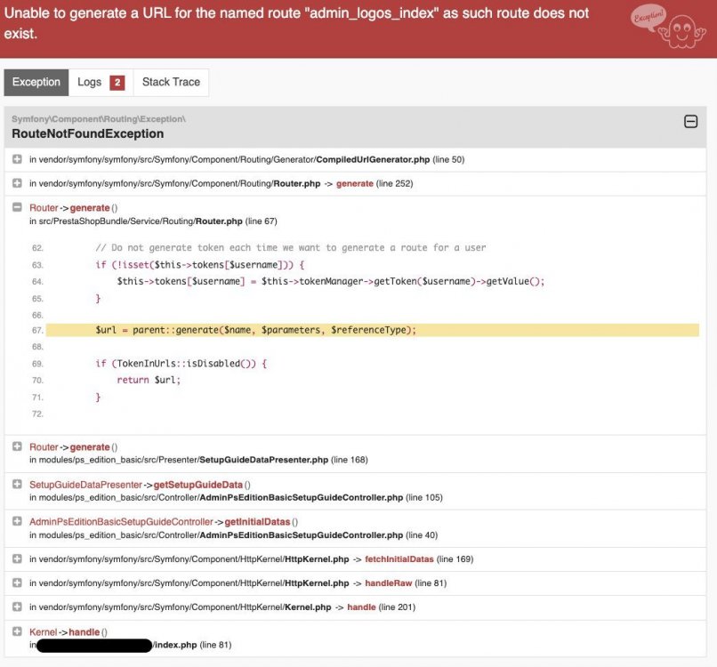Open the Logs tab
The width and height of the screenshot is (717, 667).
pyautogui.click(x=101, y=83)
